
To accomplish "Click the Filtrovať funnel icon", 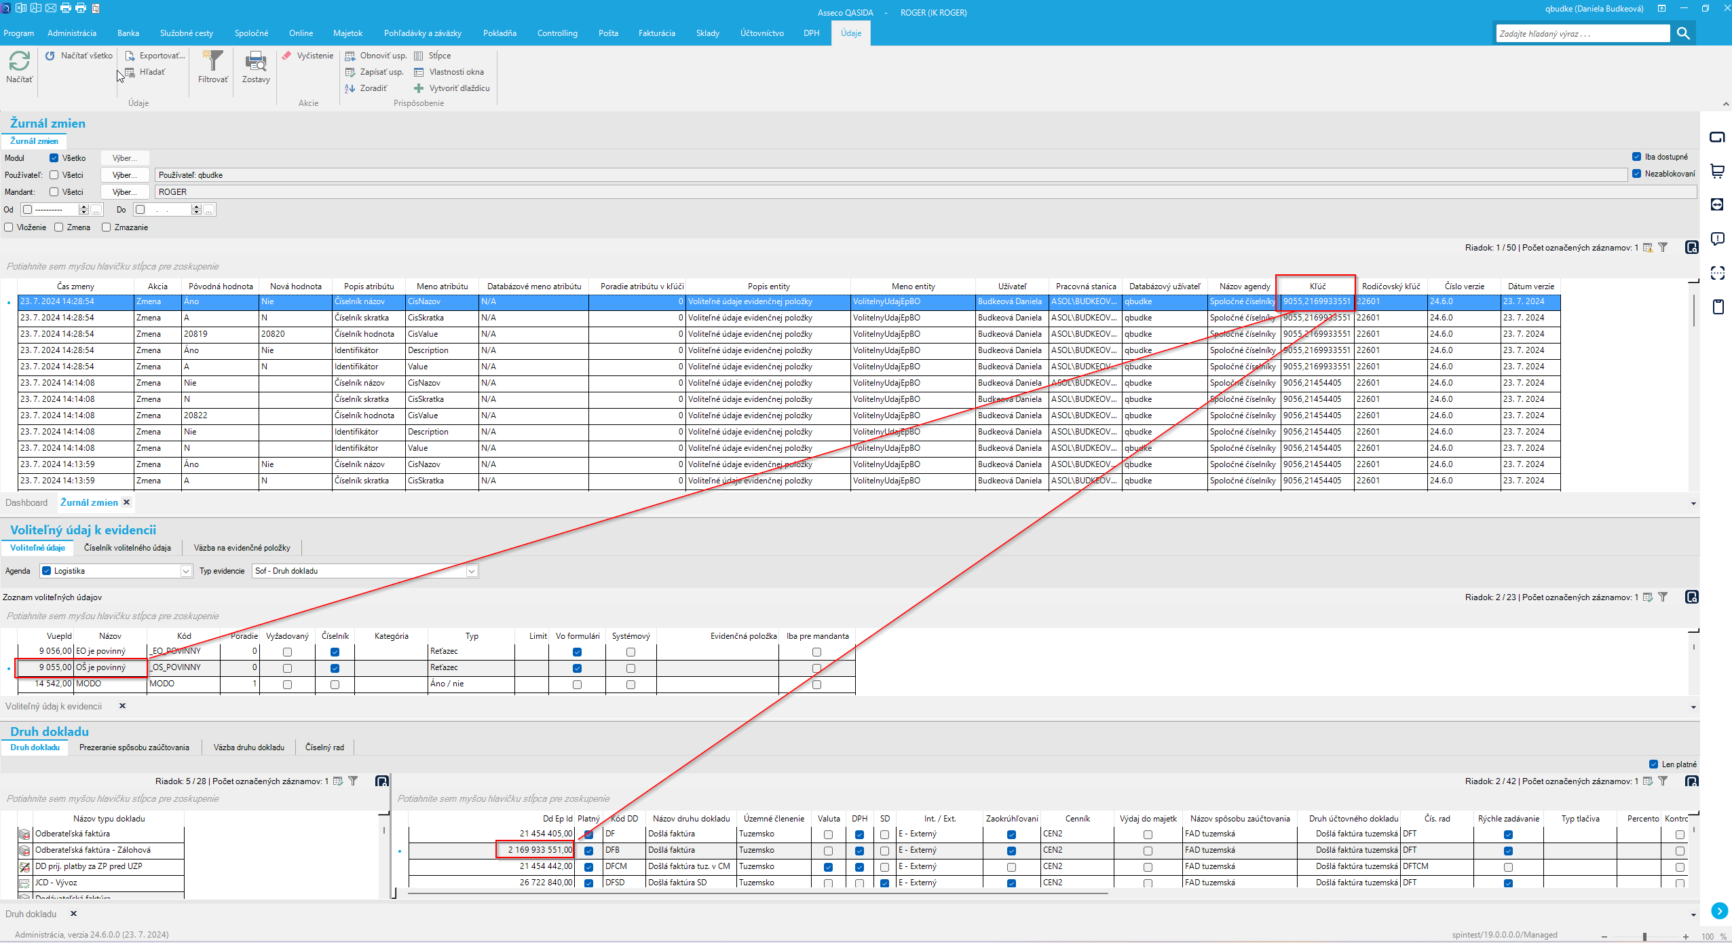I will [213, 61].
